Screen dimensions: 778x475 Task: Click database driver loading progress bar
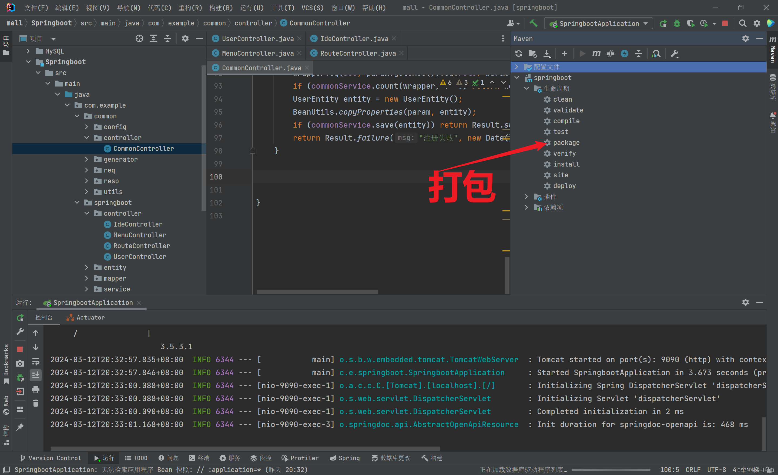coord(611,470)
